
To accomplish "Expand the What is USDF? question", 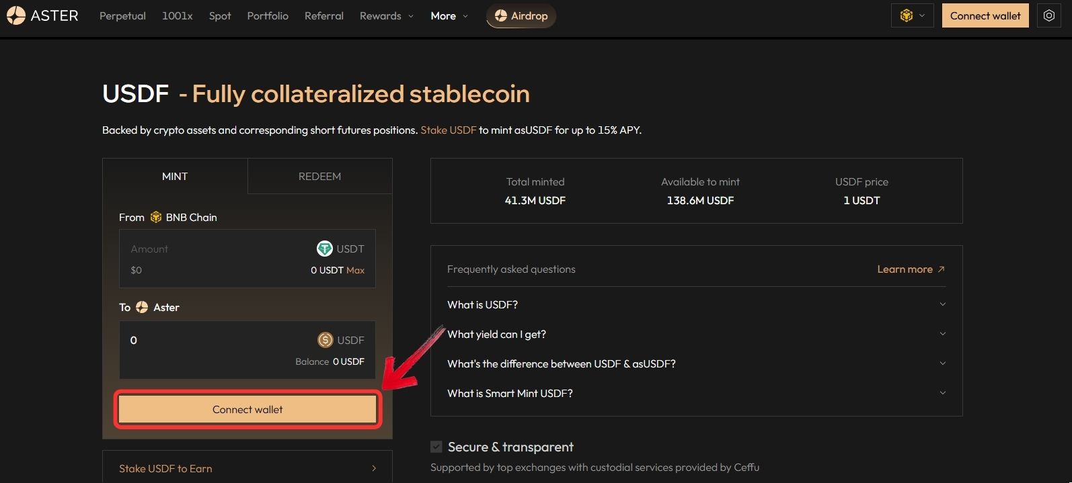I will click(x=696, y=304).
